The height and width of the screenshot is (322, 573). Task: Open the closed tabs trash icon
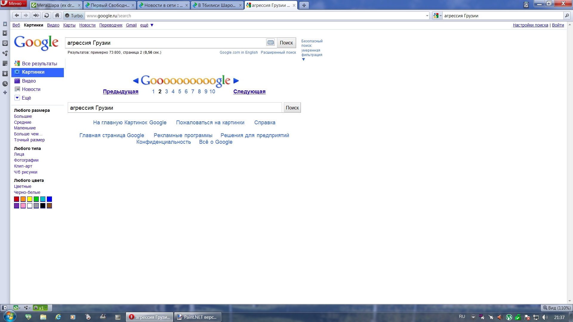click(x=526, y=5)
